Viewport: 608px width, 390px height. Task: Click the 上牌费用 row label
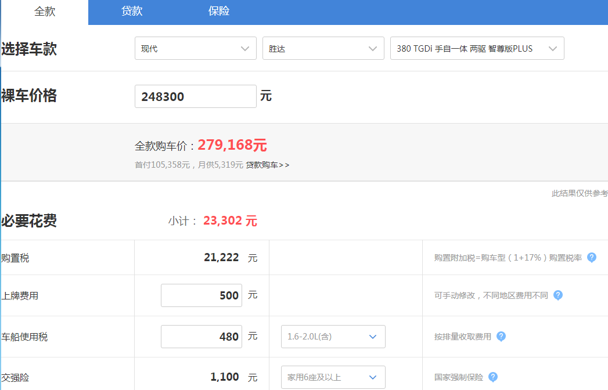click(20, 296)
